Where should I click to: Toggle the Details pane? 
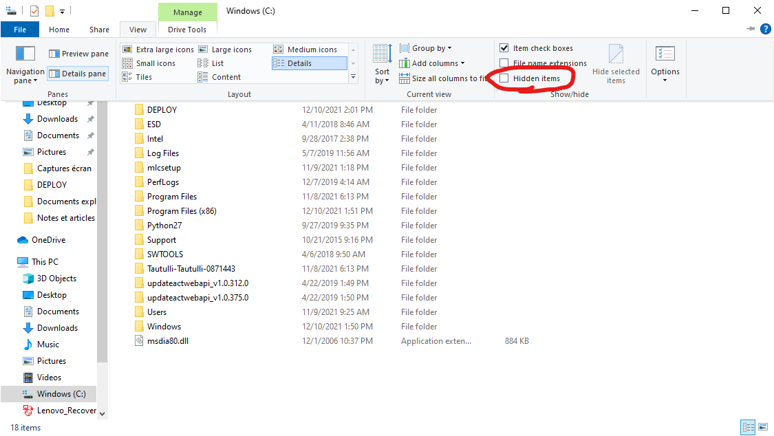pyautogui.click(x=78, y=74)
